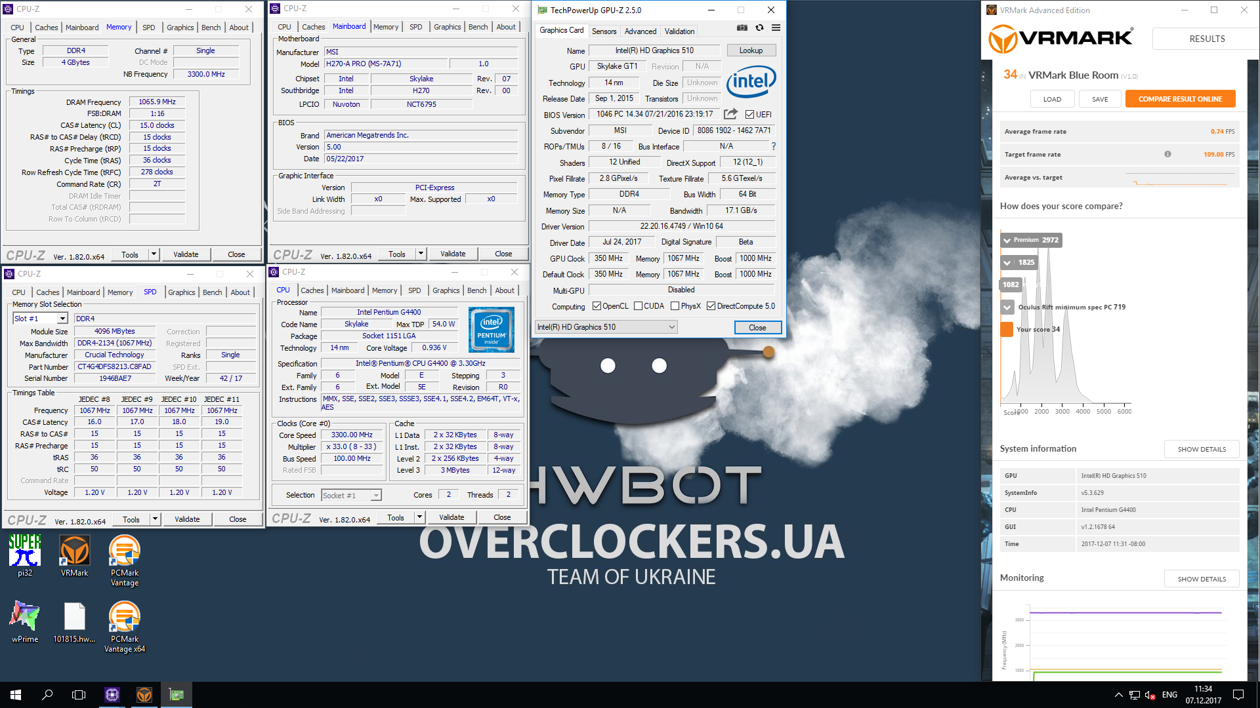Expand the Oculus Rift minimum spec marker
This screenshot has width=1260, height=708.
(x=1007, y=307)
